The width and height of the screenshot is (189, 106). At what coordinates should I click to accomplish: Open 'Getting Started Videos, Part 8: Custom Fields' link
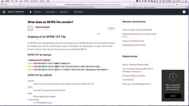click(139, 35)
